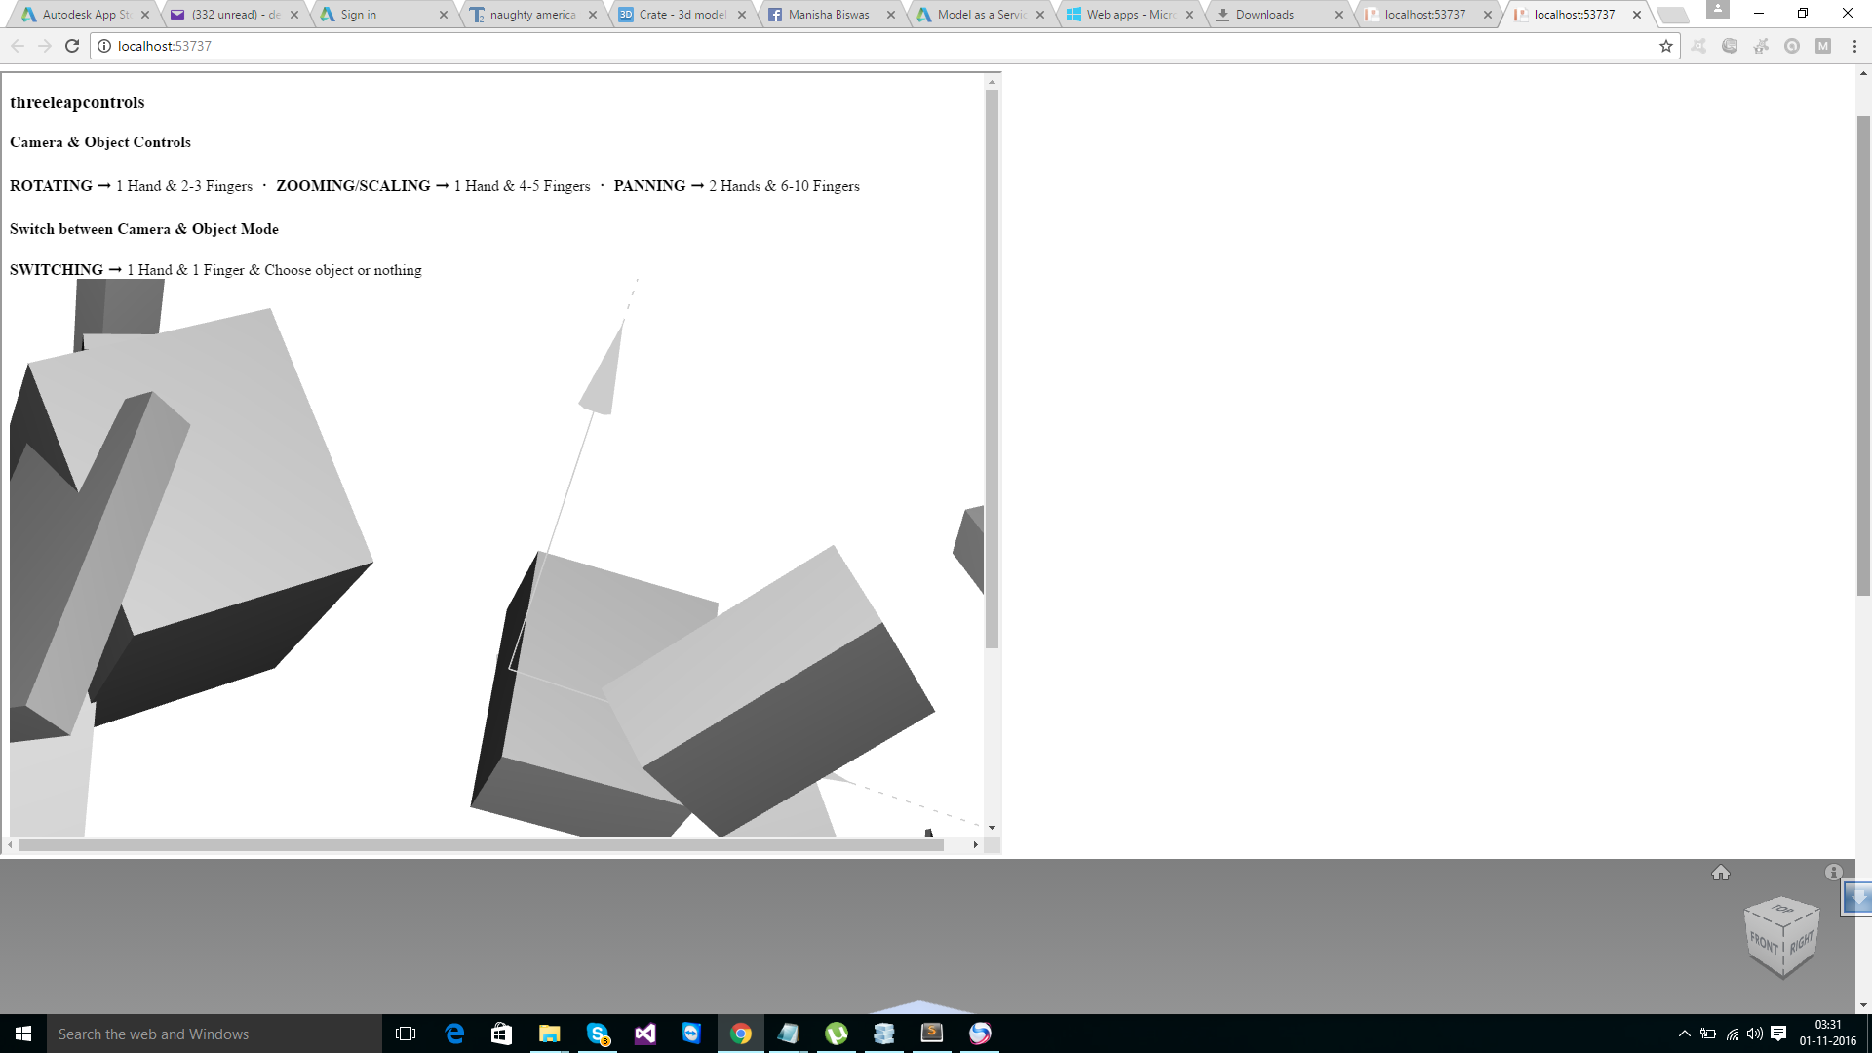Switch to the Autodesk App Store tab

pos(83,15)
